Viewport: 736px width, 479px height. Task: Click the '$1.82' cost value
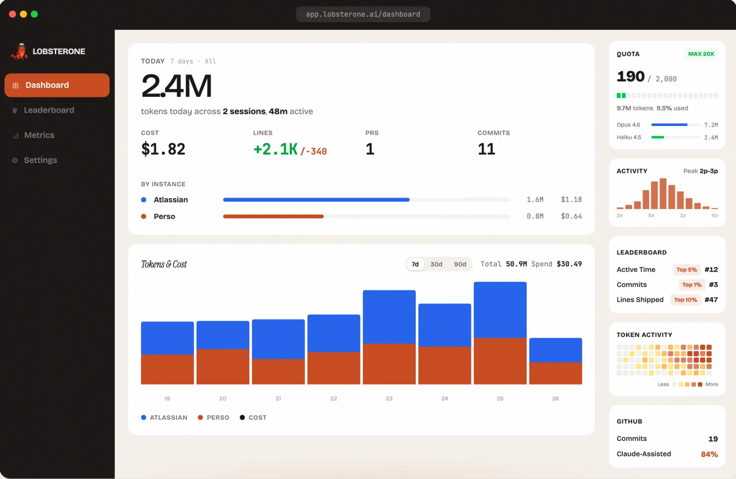point(163,149)
